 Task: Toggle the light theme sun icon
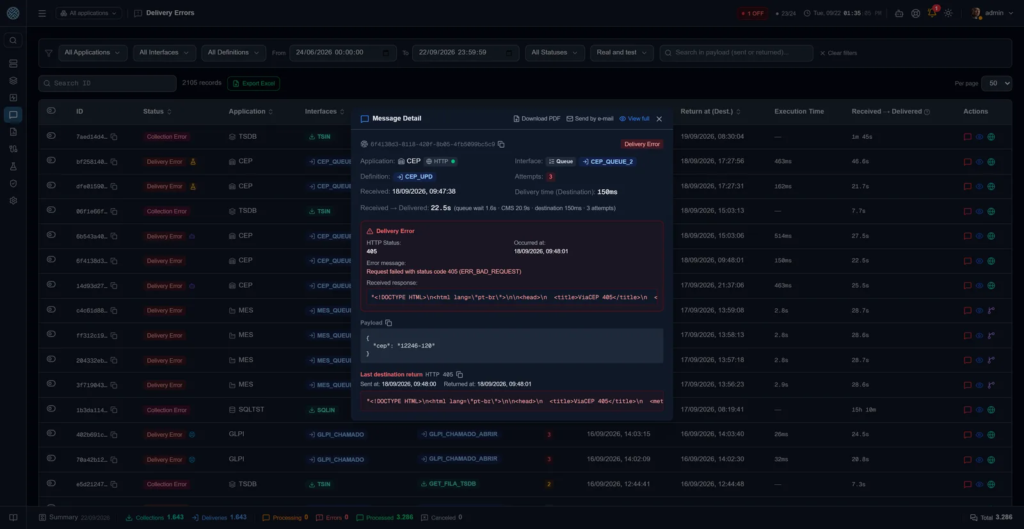point(948,13)
